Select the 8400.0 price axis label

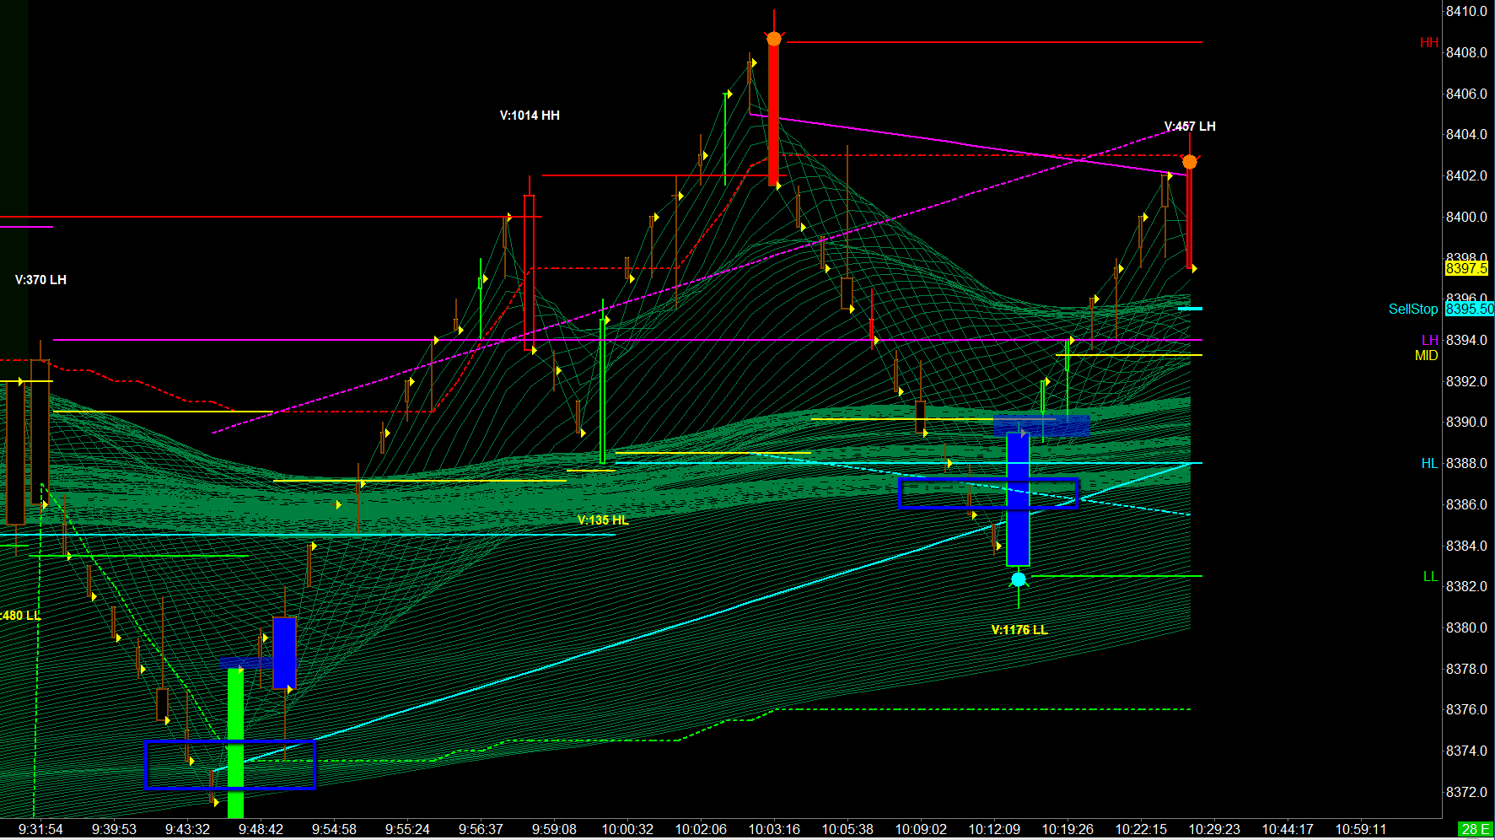pyautogui.click(x=1467, y=217)
